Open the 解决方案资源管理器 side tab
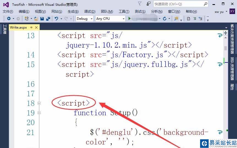This screenshot has width=237, height=148. click(x=232, y=39)
